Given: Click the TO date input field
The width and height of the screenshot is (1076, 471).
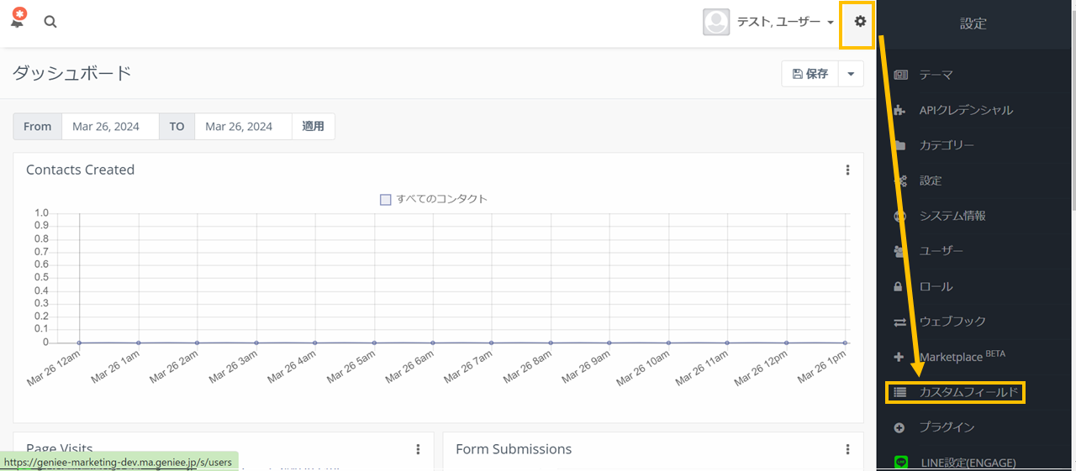Looking at the screenshot, I should (x=243, y=127).
